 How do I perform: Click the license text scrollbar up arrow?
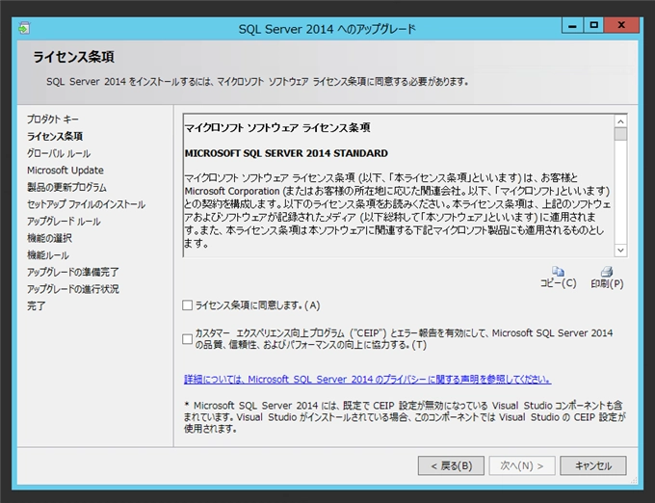(x=620, y=121)
